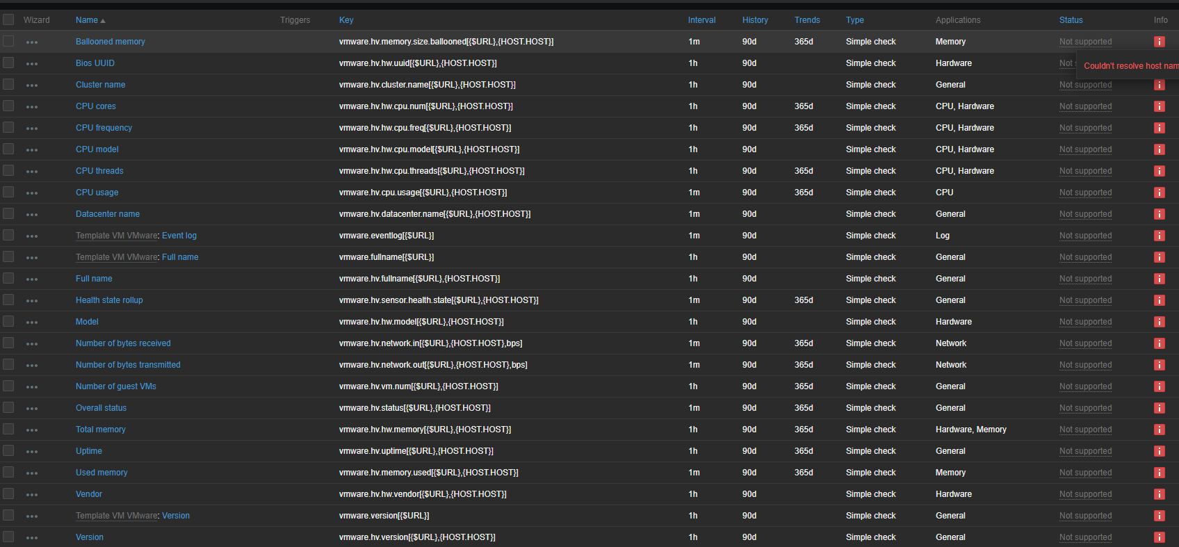The image size is (1179, 547).
Task: Open the wizard menu for vmware.hv.fullname row
Action: click(32, 279)
